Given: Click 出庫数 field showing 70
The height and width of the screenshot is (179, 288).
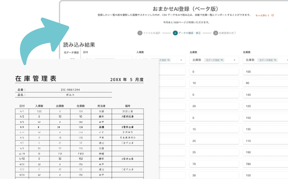Looking at the screenshot, I should coord(214,164).
